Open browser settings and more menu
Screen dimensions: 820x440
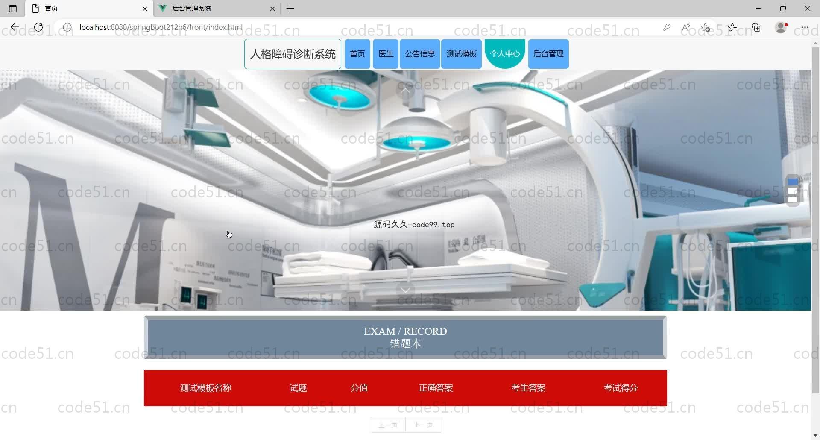[805, 27]
